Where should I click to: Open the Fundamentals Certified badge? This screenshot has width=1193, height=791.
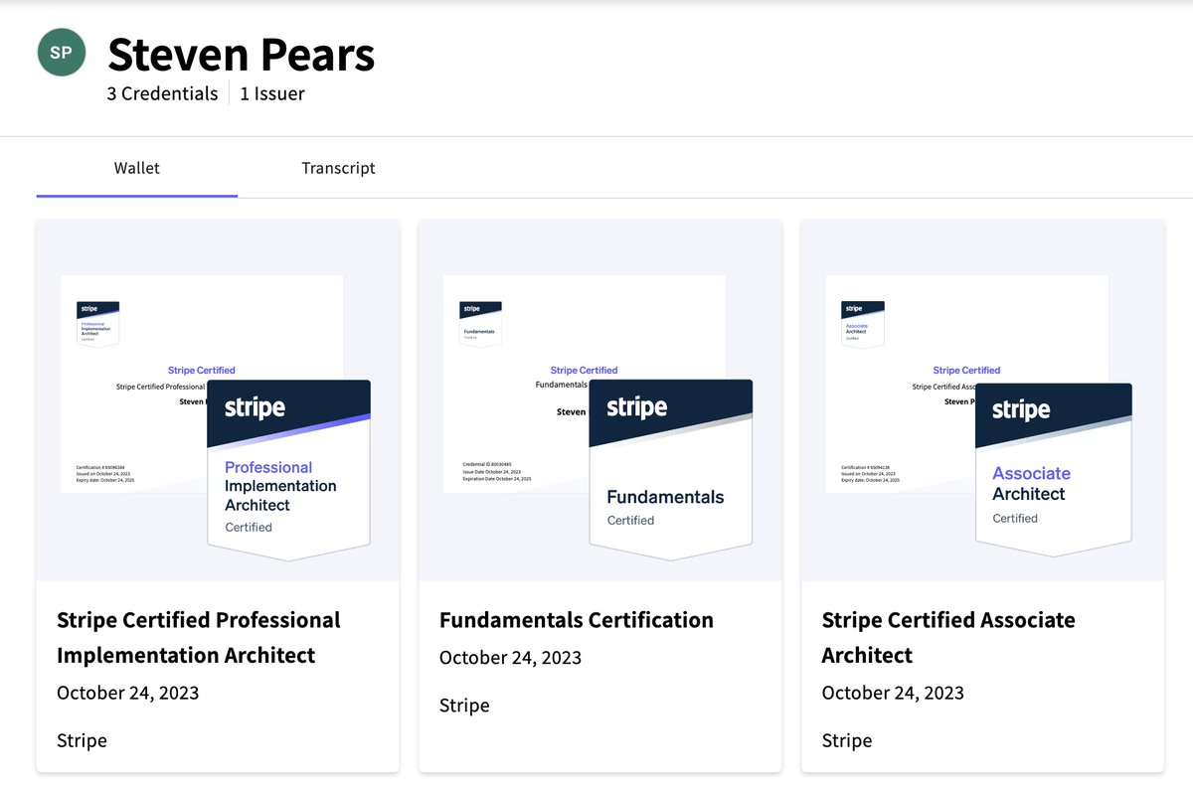tap(671, 470)
